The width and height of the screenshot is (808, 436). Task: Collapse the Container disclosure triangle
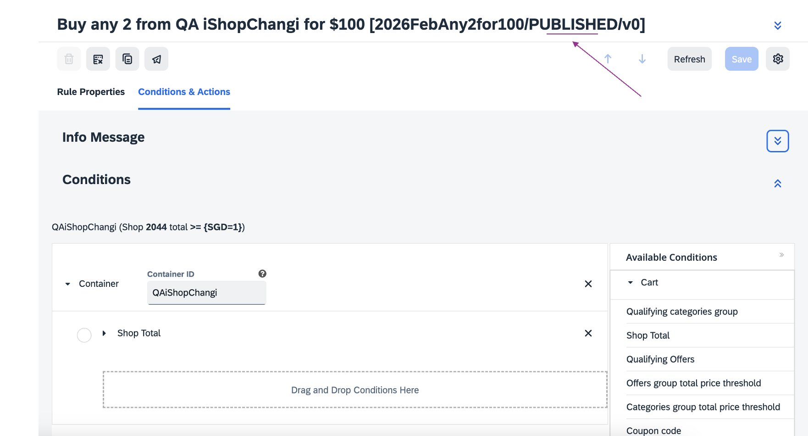pos(68,284)
